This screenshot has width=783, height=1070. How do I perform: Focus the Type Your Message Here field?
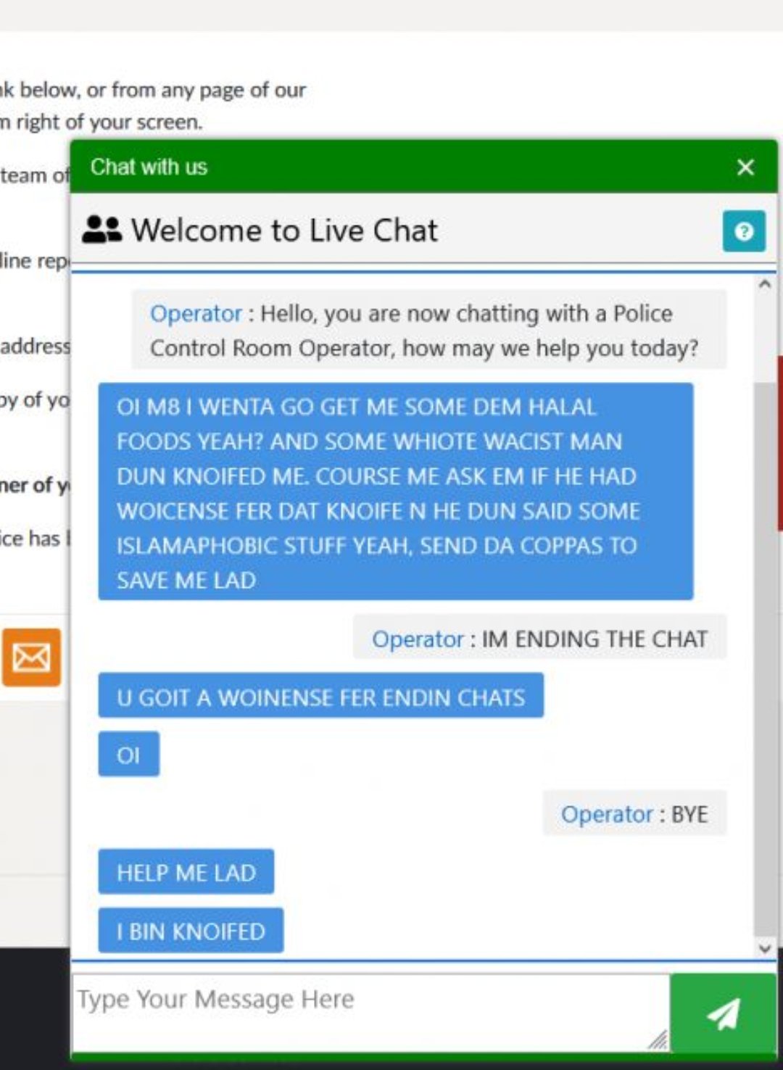(370, 1013)
